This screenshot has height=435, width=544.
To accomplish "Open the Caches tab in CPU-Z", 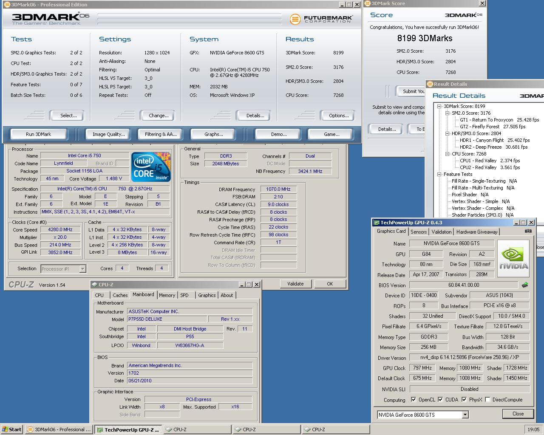I will [x=120, y=295].
